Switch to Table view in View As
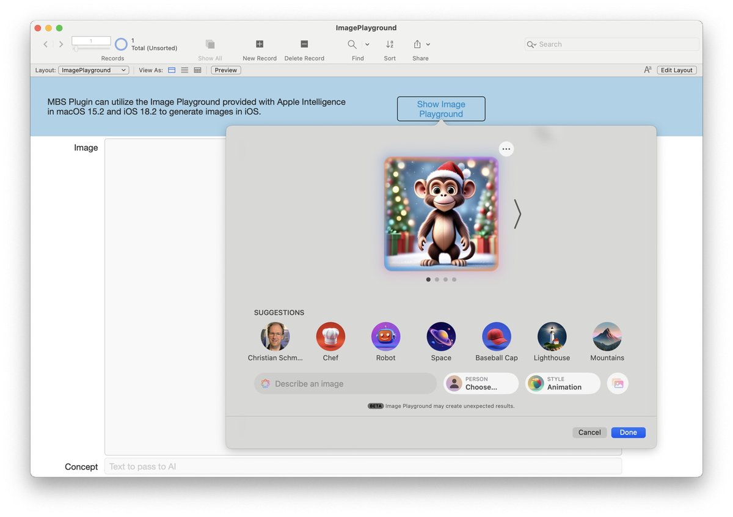This screenshot has height=517, width=733. (197, 70)
